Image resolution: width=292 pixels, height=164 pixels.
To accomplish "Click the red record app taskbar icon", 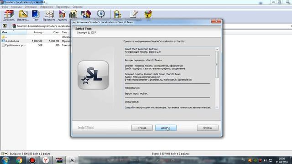I will click(x=32, y=160).
